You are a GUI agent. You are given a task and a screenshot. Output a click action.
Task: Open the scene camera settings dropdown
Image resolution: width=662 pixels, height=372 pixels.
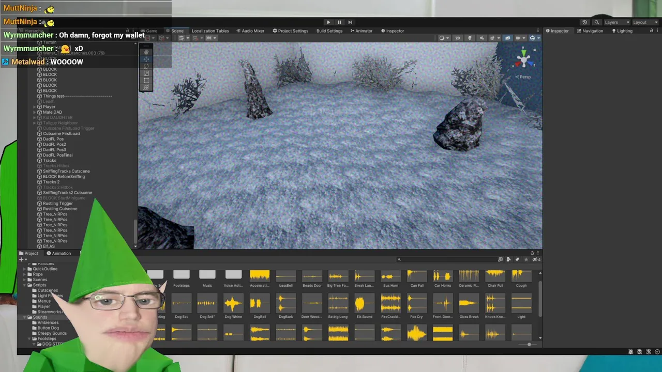point(520,38)
